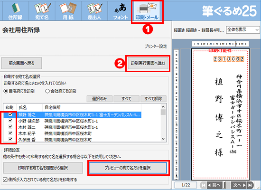
Task: Click 印刷する宛て名を履歴から選択 button
Action: coord(43,168)
